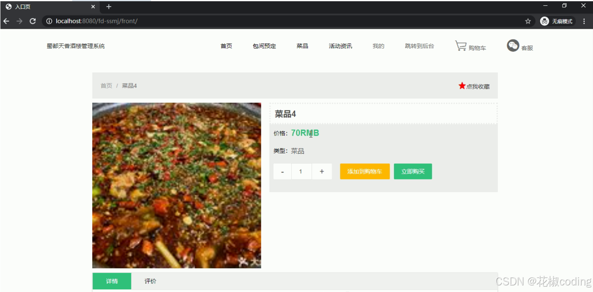This screenshot has height=292, width=593.
Task: Click the 菜品4 product heading
Action: tap(286, 114)
